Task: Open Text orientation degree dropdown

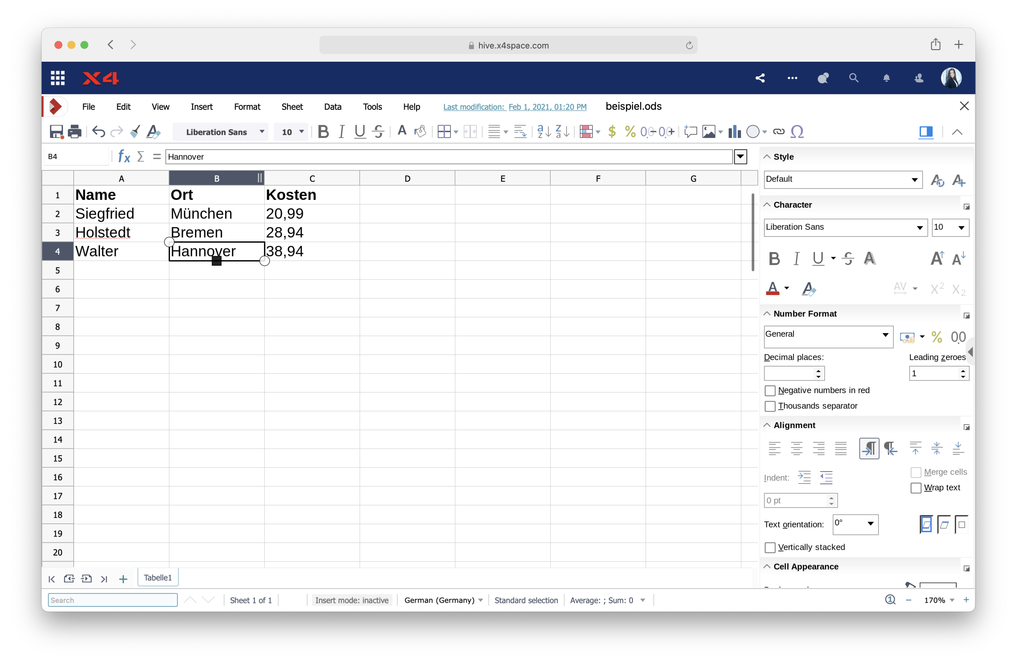Action: click(871, 524)
